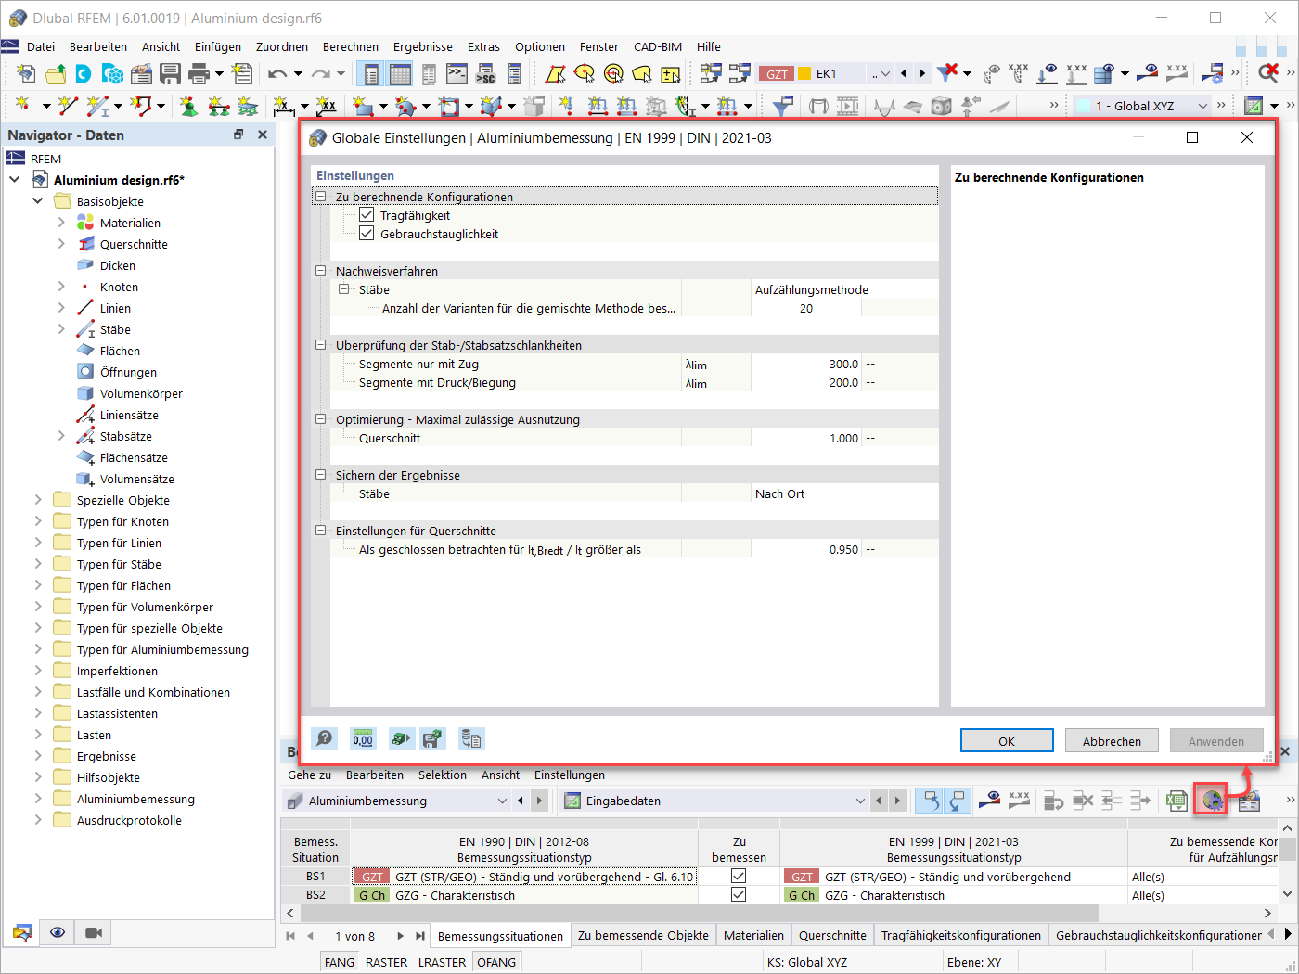Open global settings gear icon in table toolbar
The width and height of the screenshot is (1299, 974).
1211,800
